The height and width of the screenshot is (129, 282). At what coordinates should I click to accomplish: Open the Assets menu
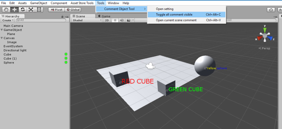point(22,3)
